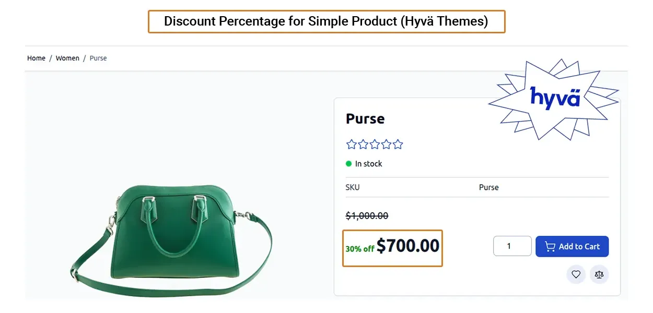Click the Purse breadcrumb item
653x313 pixels.
point(98,58)
